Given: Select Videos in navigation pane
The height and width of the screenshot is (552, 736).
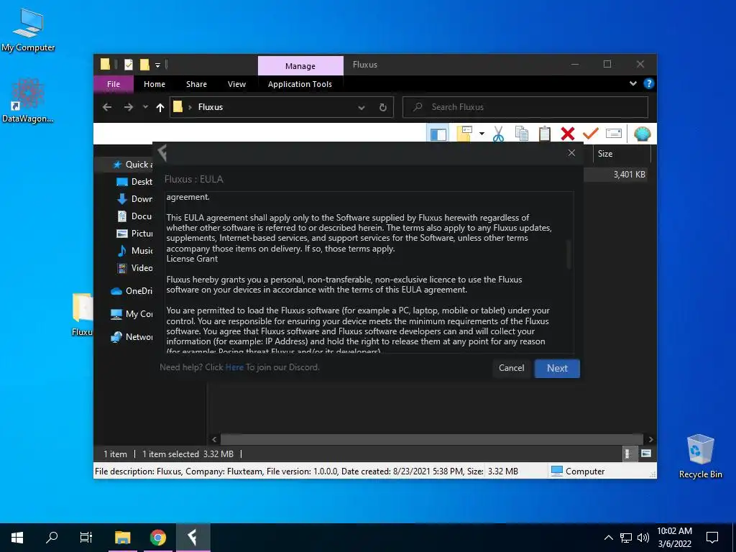Looking at the screenshot, I should click(x=134, y=268).
